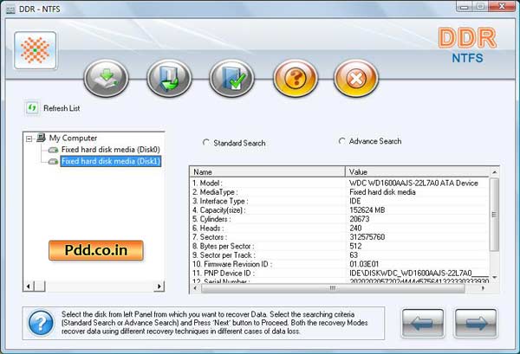Click details list scroll right arrow
This screenshot has height=354, width=520.
(484, 288)
